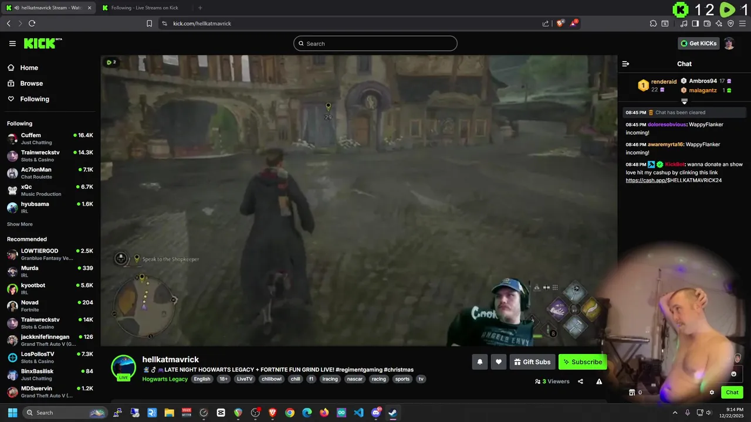Open Brave Leo AI sparkle icon

[719, 23]
